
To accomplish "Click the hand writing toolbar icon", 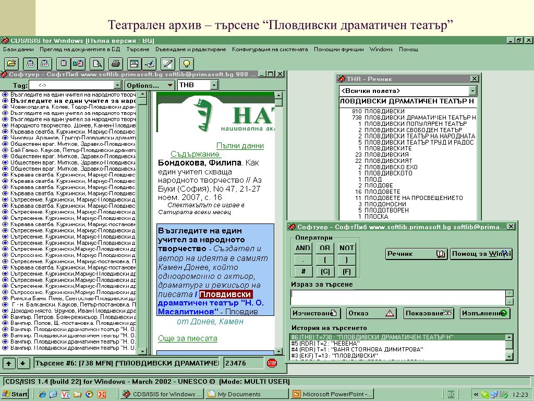I will click(149, 63).
